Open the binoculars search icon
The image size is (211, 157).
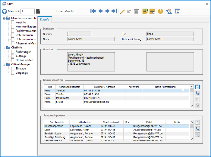pyautogui.click(x=38, y=11)
